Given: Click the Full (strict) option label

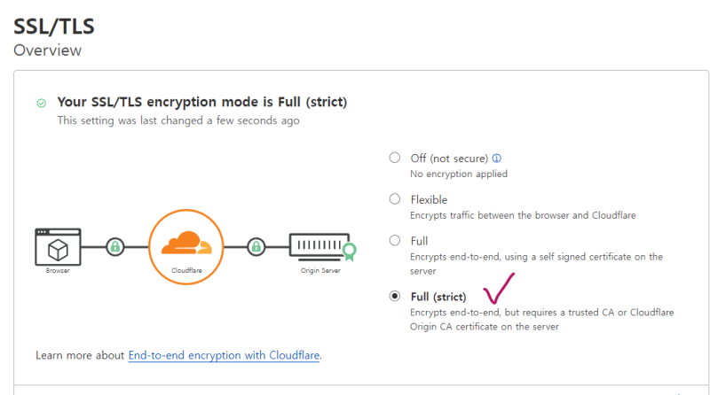Looking at the screenshot, I should [438, 297].
